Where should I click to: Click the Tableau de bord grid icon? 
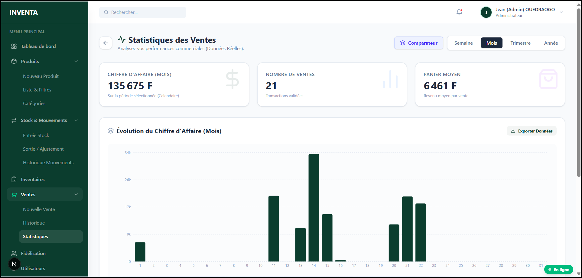tap(14, 46)
